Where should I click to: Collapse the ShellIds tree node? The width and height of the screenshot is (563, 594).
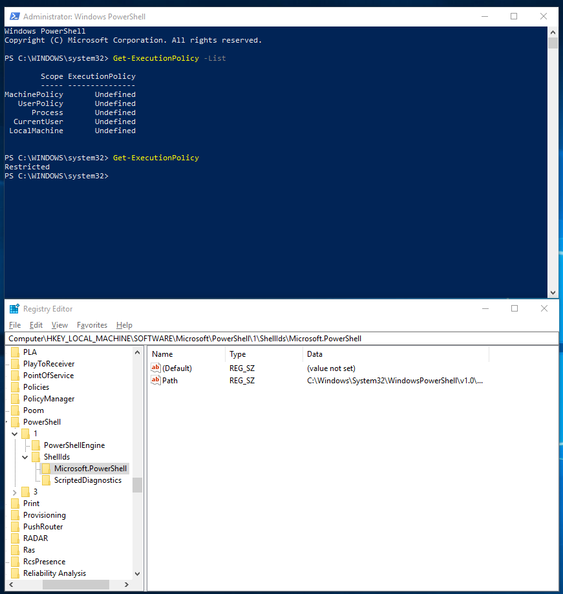tap(25, 456)
